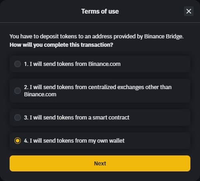Pick option card number 3 blank right area
Viewport: 200px width, 181px height.
pyautogui.click(x=160, y=117)
